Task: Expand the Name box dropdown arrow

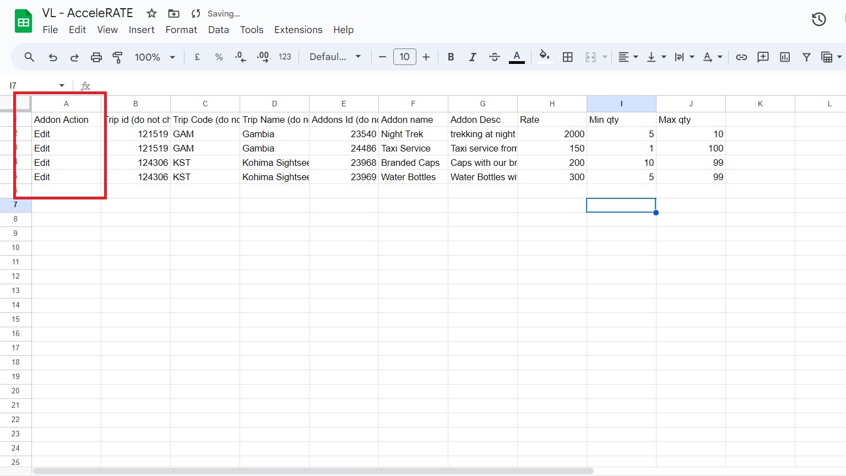Action: [x=62, y=85]
